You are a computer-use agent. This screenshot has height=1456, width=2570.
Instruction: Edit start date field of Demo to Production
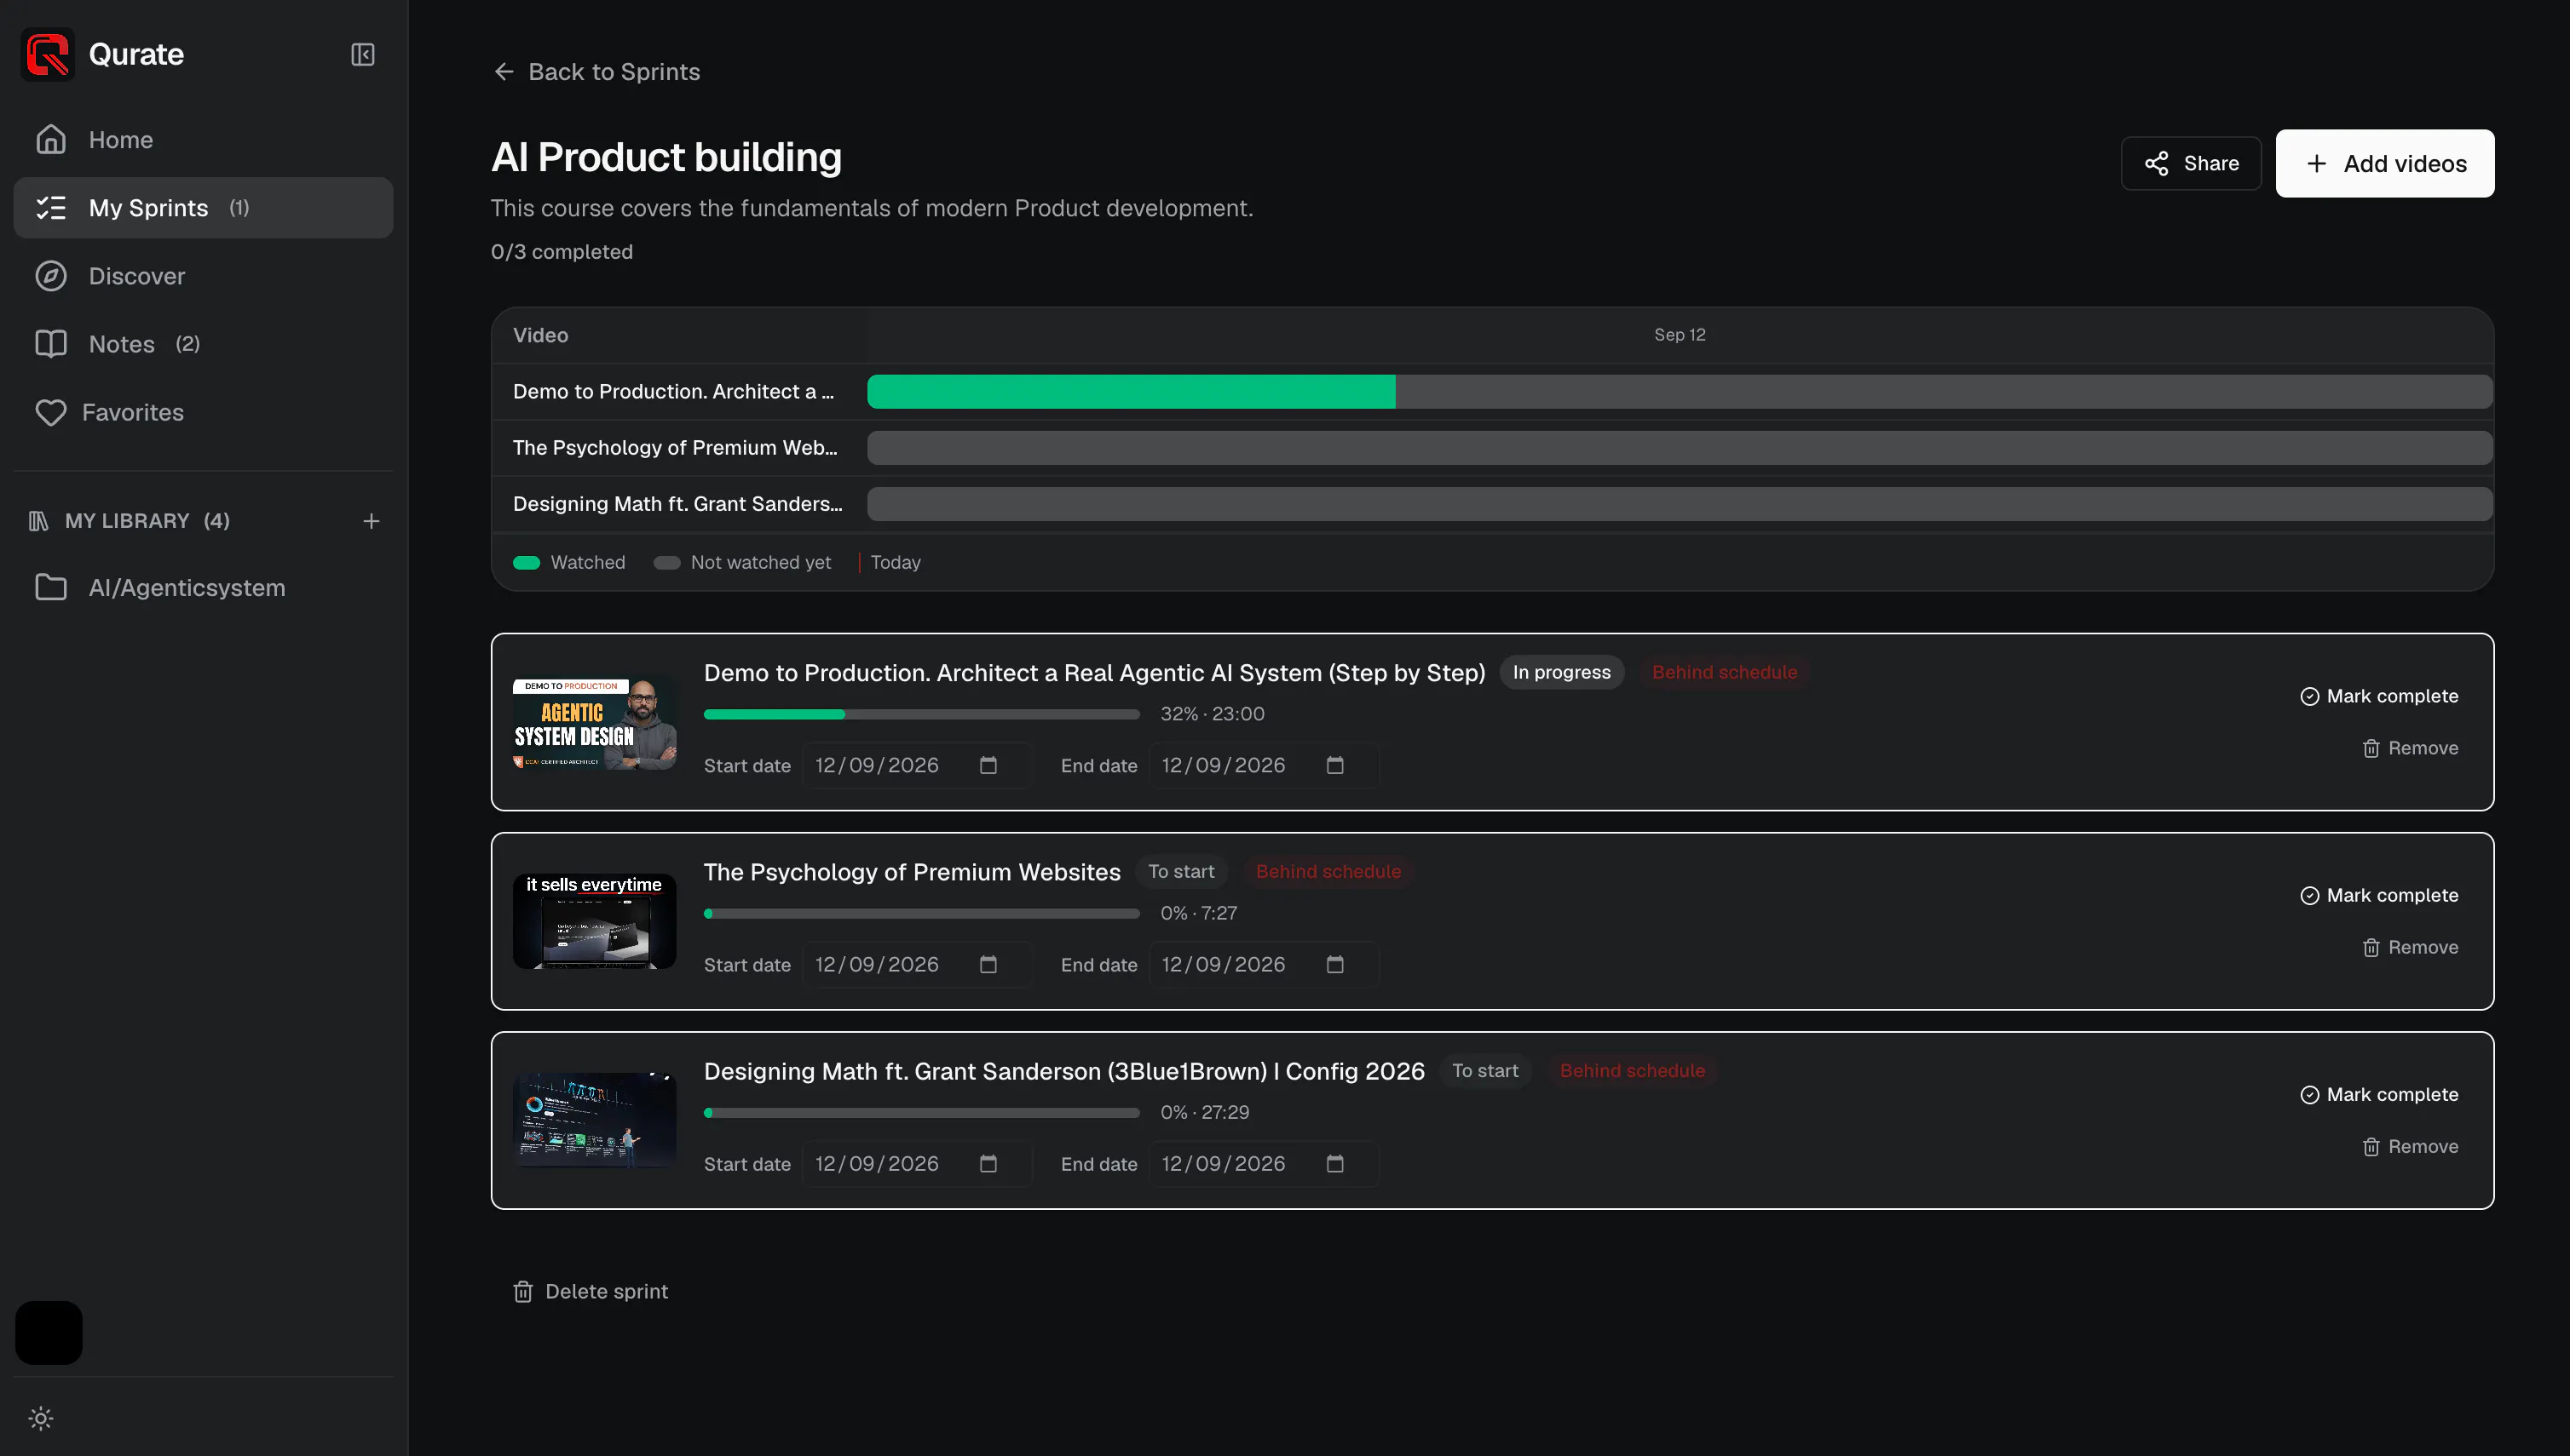coord(917,765)
